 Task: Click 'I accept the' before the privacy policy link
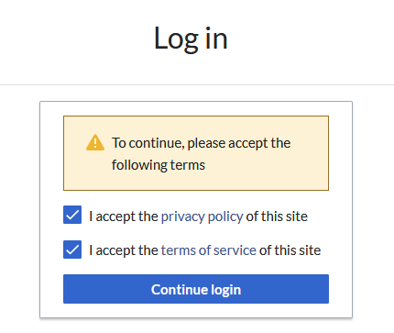point(124,216)
